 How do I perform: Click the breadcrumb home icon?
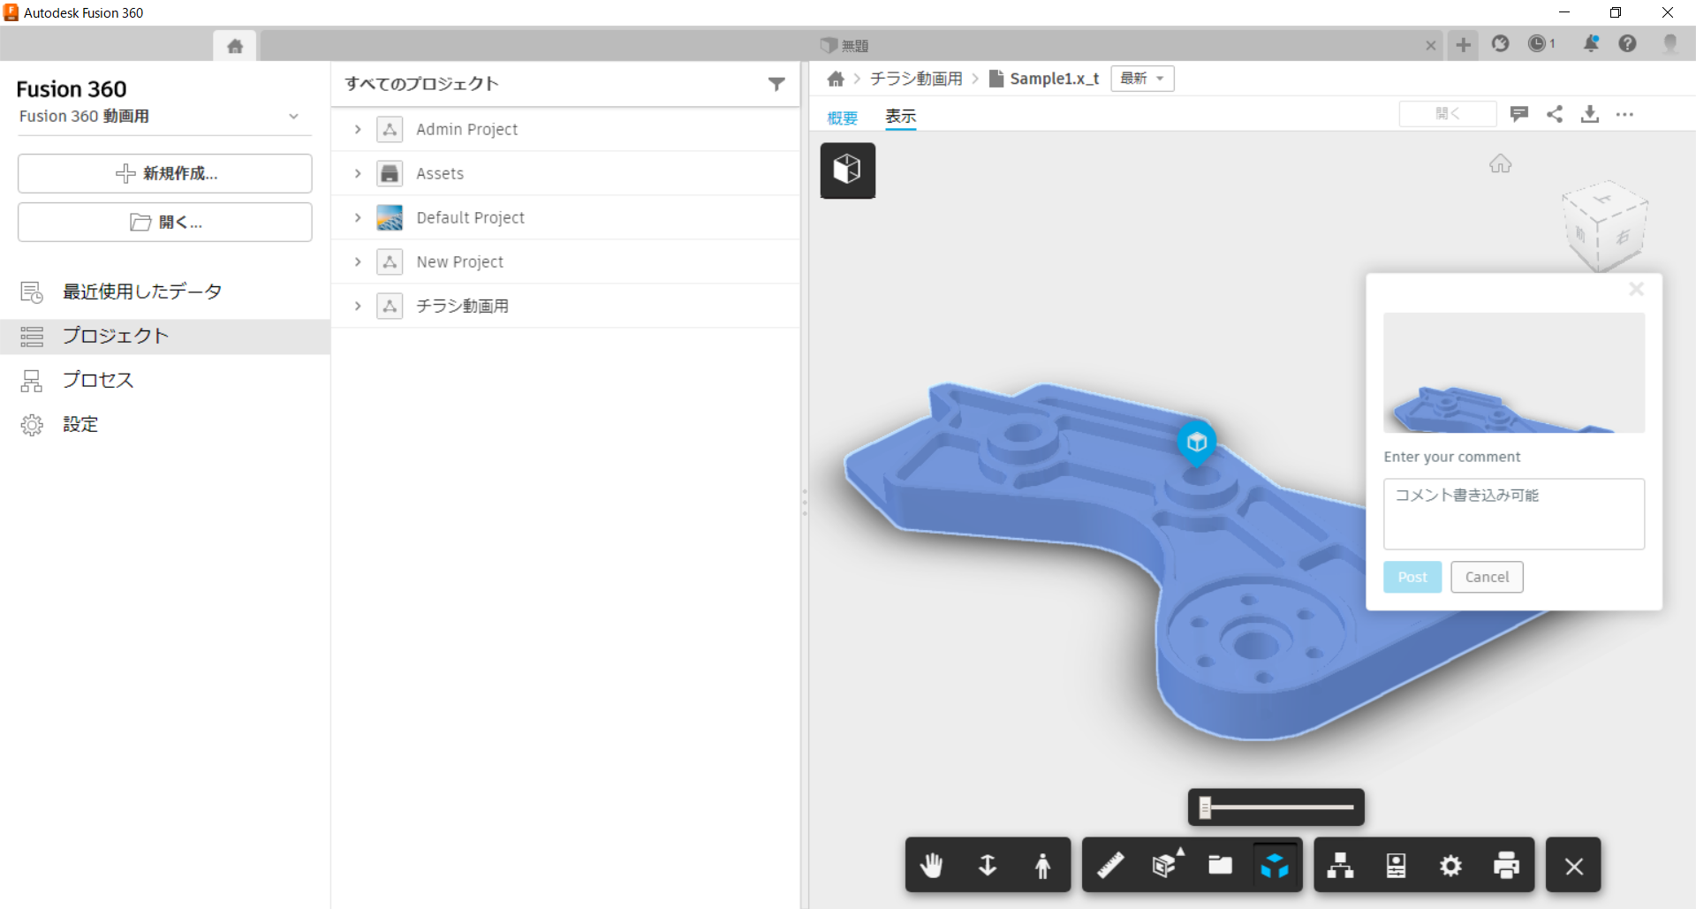[x=836, y=79]
